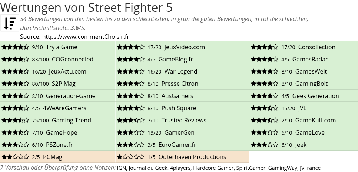Screen dimensions: 358x172
Task: Open the GameKult.com review
Action: tap(315, 121)
